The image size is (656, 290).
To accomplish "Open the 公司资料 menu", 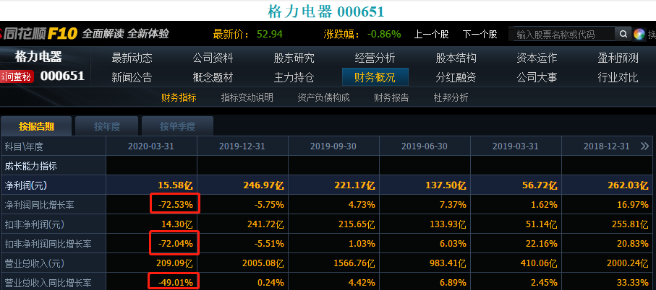I will coord(213,58).
